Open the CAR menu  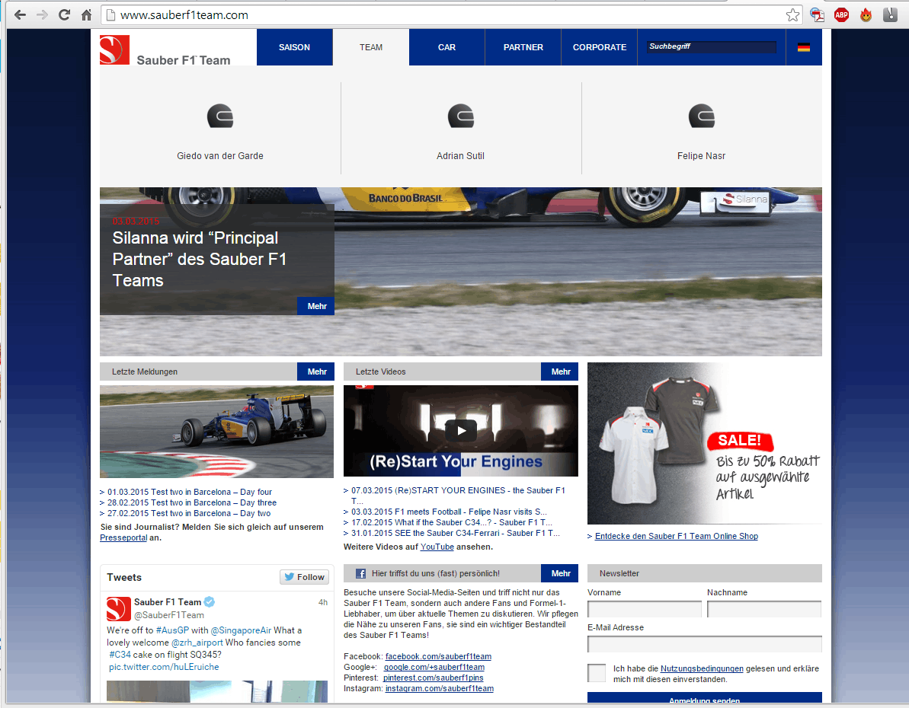pos(447,47)
